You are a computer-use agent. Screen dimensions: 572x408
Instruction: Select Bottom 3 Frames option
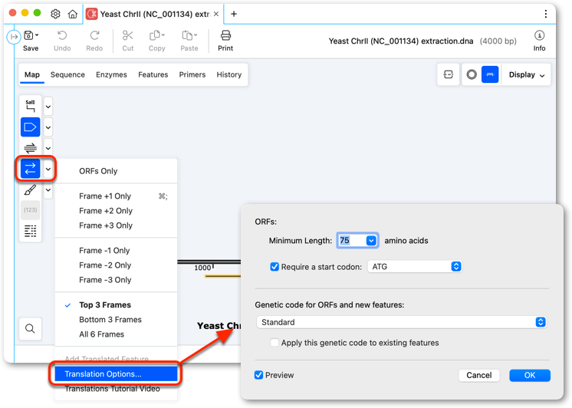click(116, 320)
